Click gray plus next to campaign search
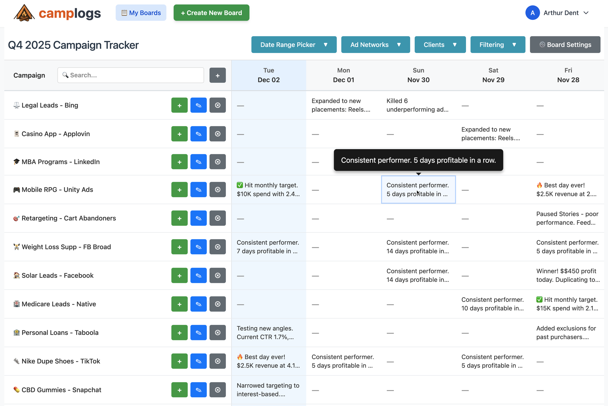 (x=217, y=75)
